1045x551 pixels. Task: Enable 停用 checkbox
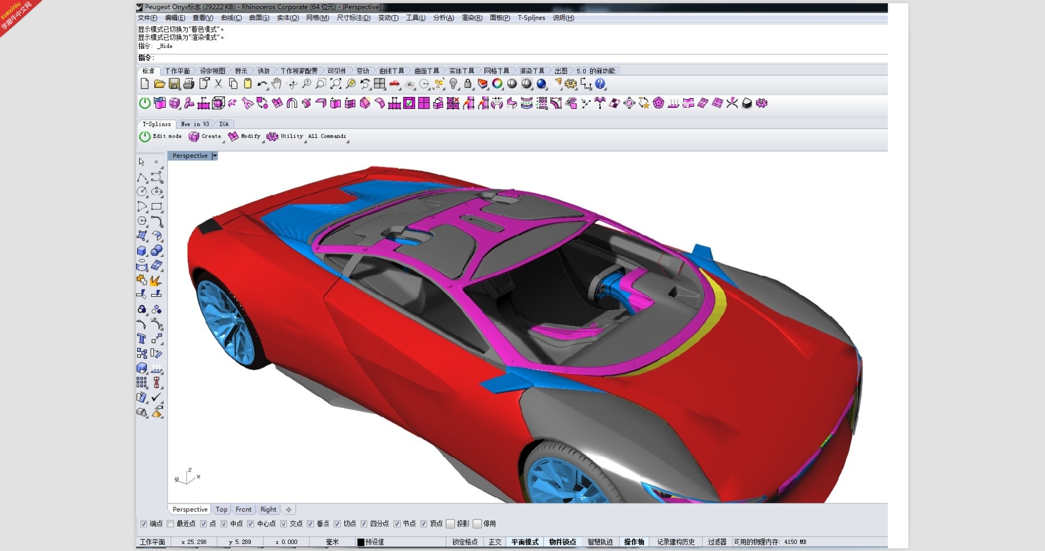click(477, 524)
